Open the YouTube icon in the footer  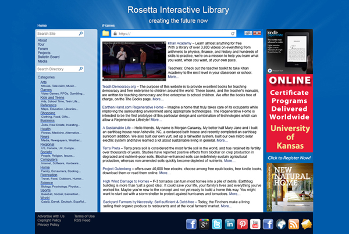coord(255,224)
